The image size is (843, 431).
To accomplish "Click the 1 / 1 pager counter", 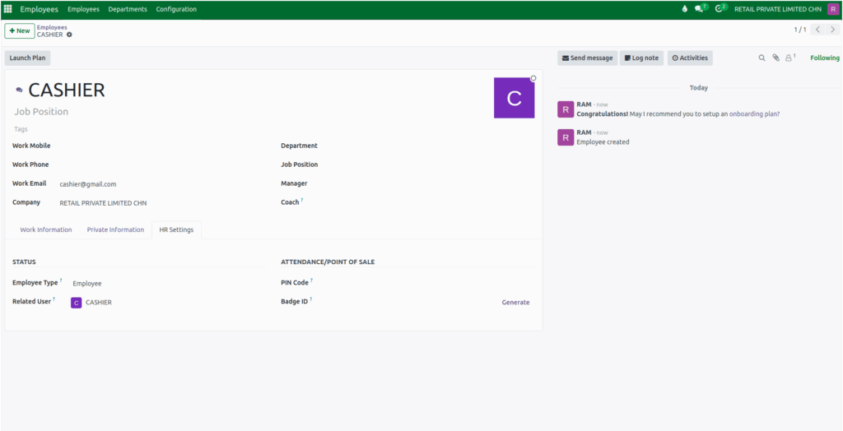I will point(800,30).
